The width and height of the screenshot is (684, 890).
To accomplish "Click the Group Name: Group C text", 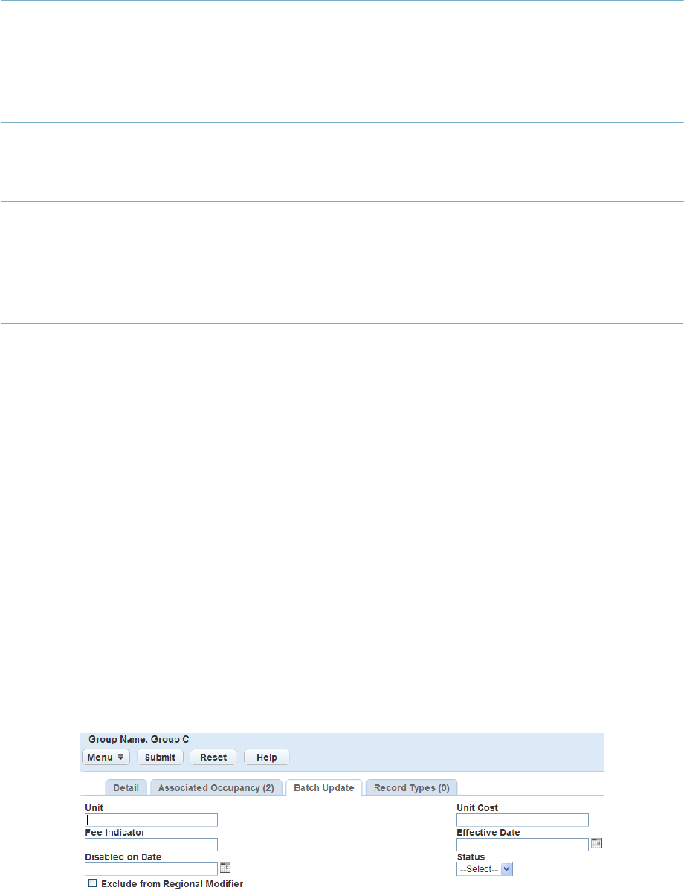I will pos(138,740).
